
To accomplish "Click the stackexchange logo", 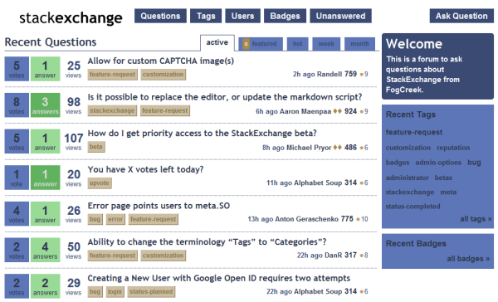I will point(71,17).
